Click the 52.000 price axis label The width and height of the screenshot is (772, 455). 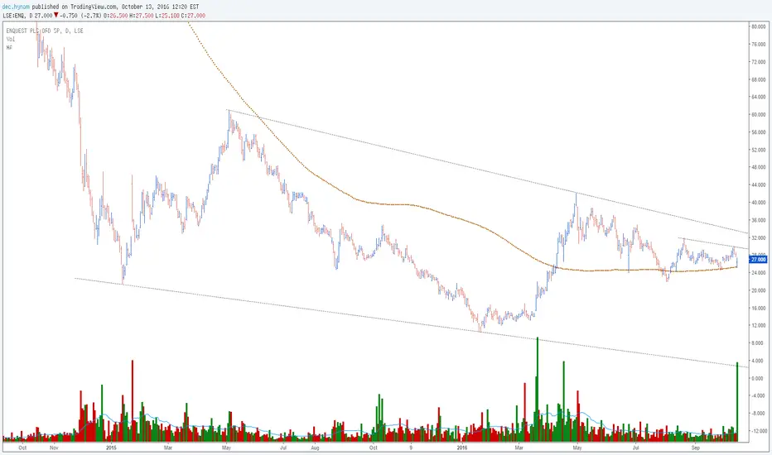click(x=758, y=150)
